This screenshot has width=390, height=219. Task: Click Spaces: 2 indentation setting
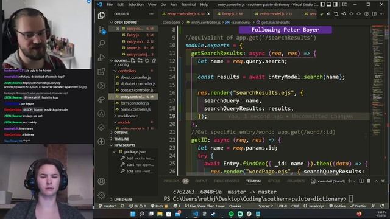point(266,206)
